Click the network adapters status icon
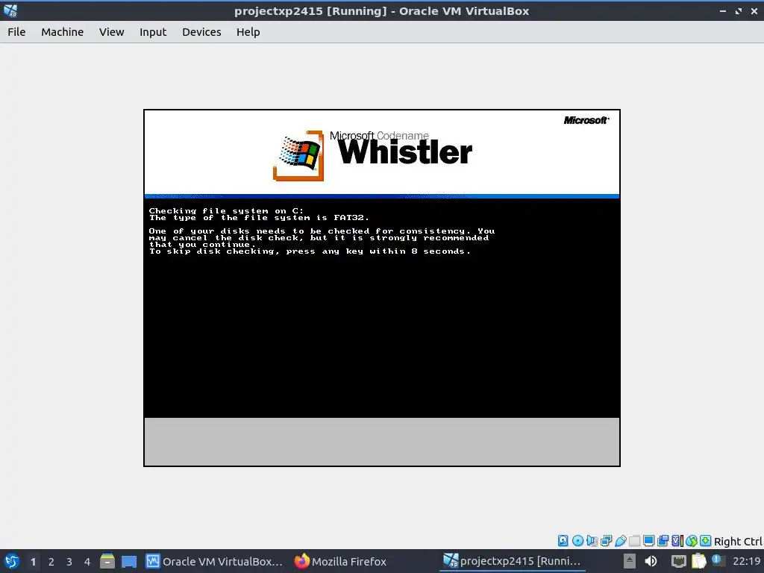764x573 pixels. tap(606, 540)
